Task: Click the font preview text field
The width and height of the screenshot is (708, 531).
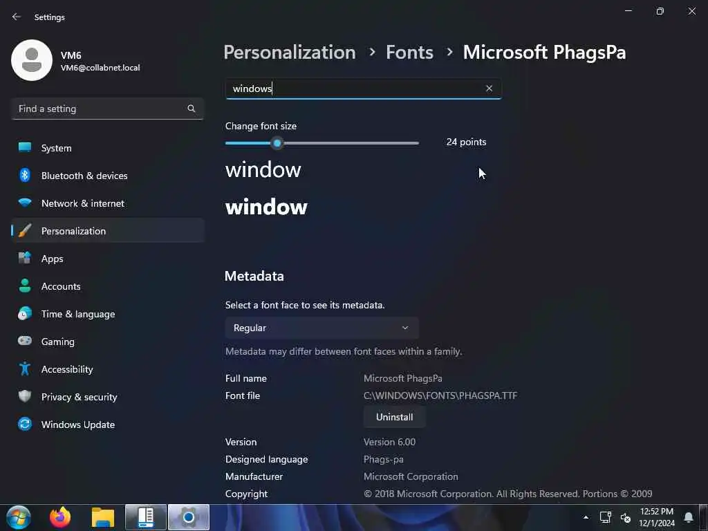Action: 364,88
